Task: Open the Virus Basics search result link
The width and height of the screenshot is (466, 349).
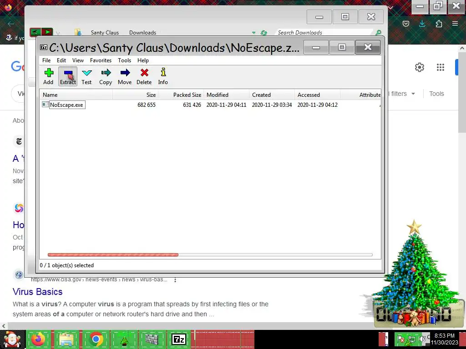Action: coord(37,292)
